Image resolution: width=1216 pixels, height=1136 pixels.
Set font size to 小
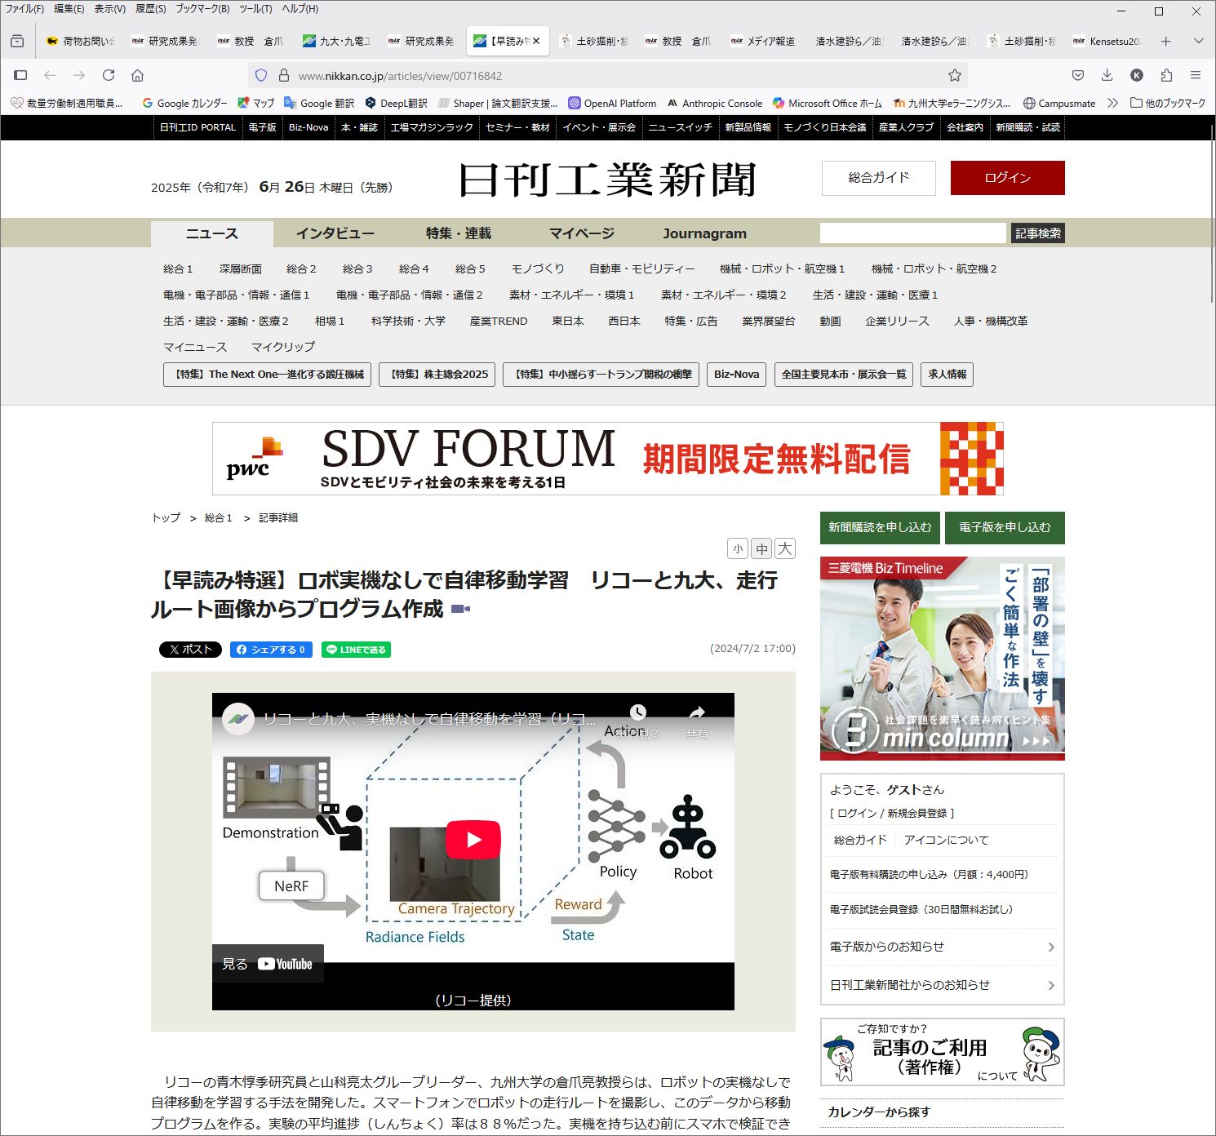pos(737,548)
